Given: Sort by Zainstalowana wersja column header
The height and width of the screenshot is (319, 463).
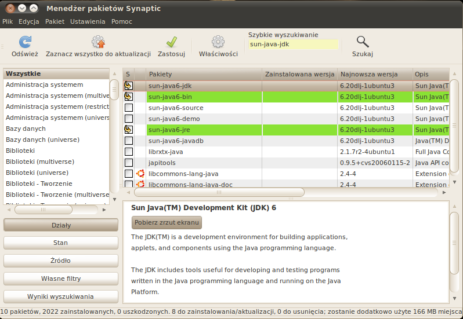Looking at the screenshot, I should [300, 74].
